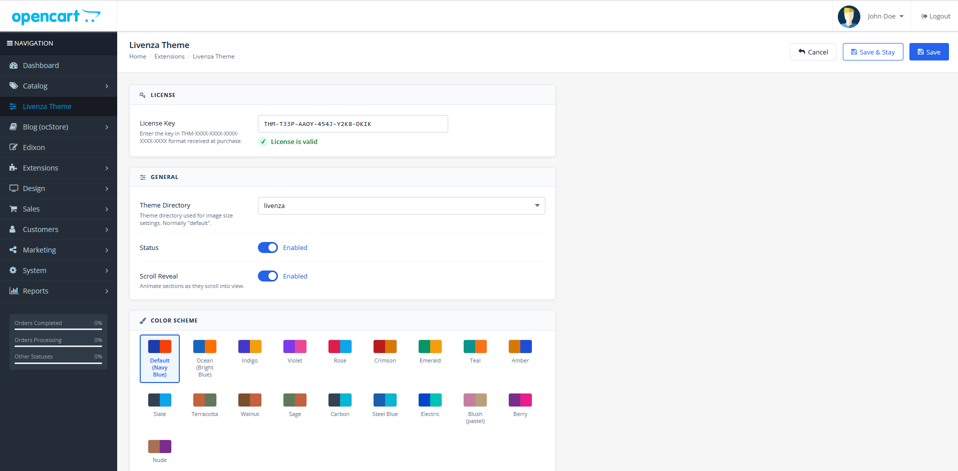Expand the Marketing menu chevron
This screenshot has width=958, height=471.
(107, 250)
